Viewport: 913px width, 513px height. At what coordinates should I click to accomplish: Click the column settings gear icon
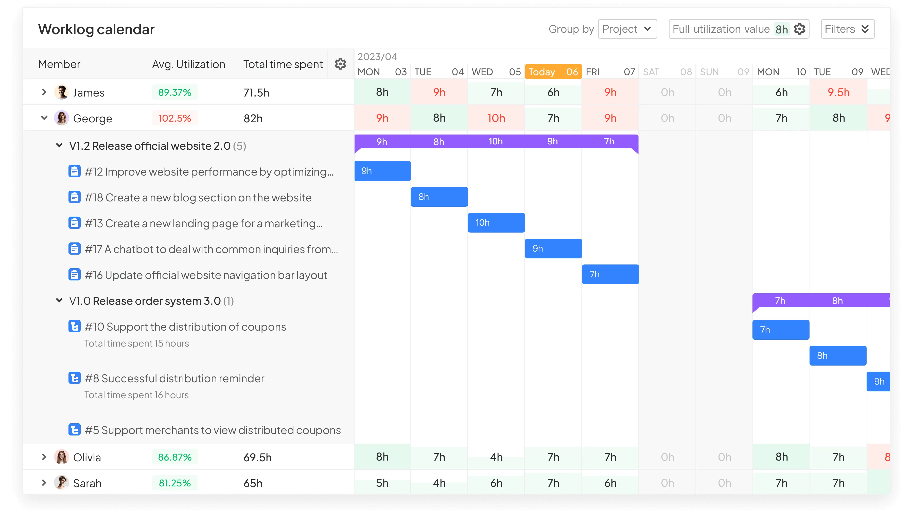340,64
